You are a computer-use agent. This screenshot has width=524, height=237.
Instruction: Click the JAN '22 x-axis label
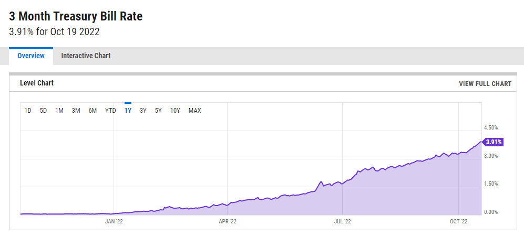coord(114,221)
